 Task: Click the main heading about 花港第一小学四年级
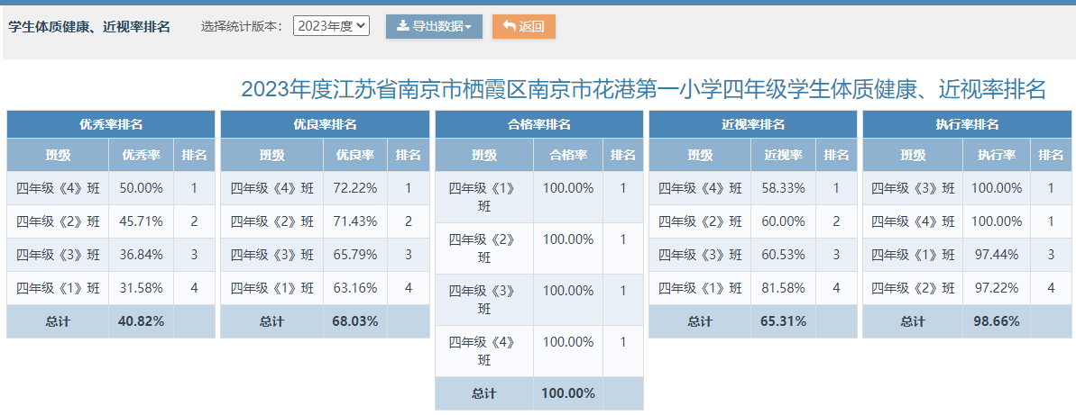coord(643,89)
